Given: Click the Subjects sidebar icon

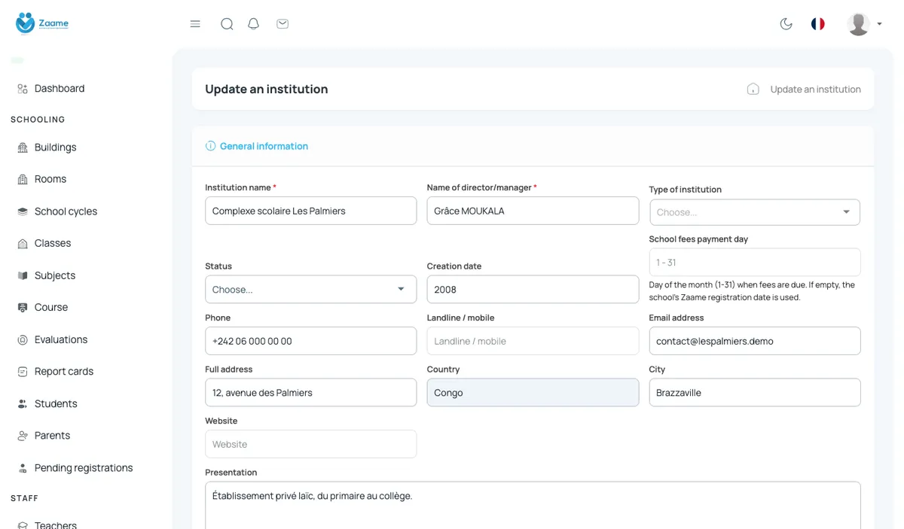Looking at the screenshot, I should point(23,275).
